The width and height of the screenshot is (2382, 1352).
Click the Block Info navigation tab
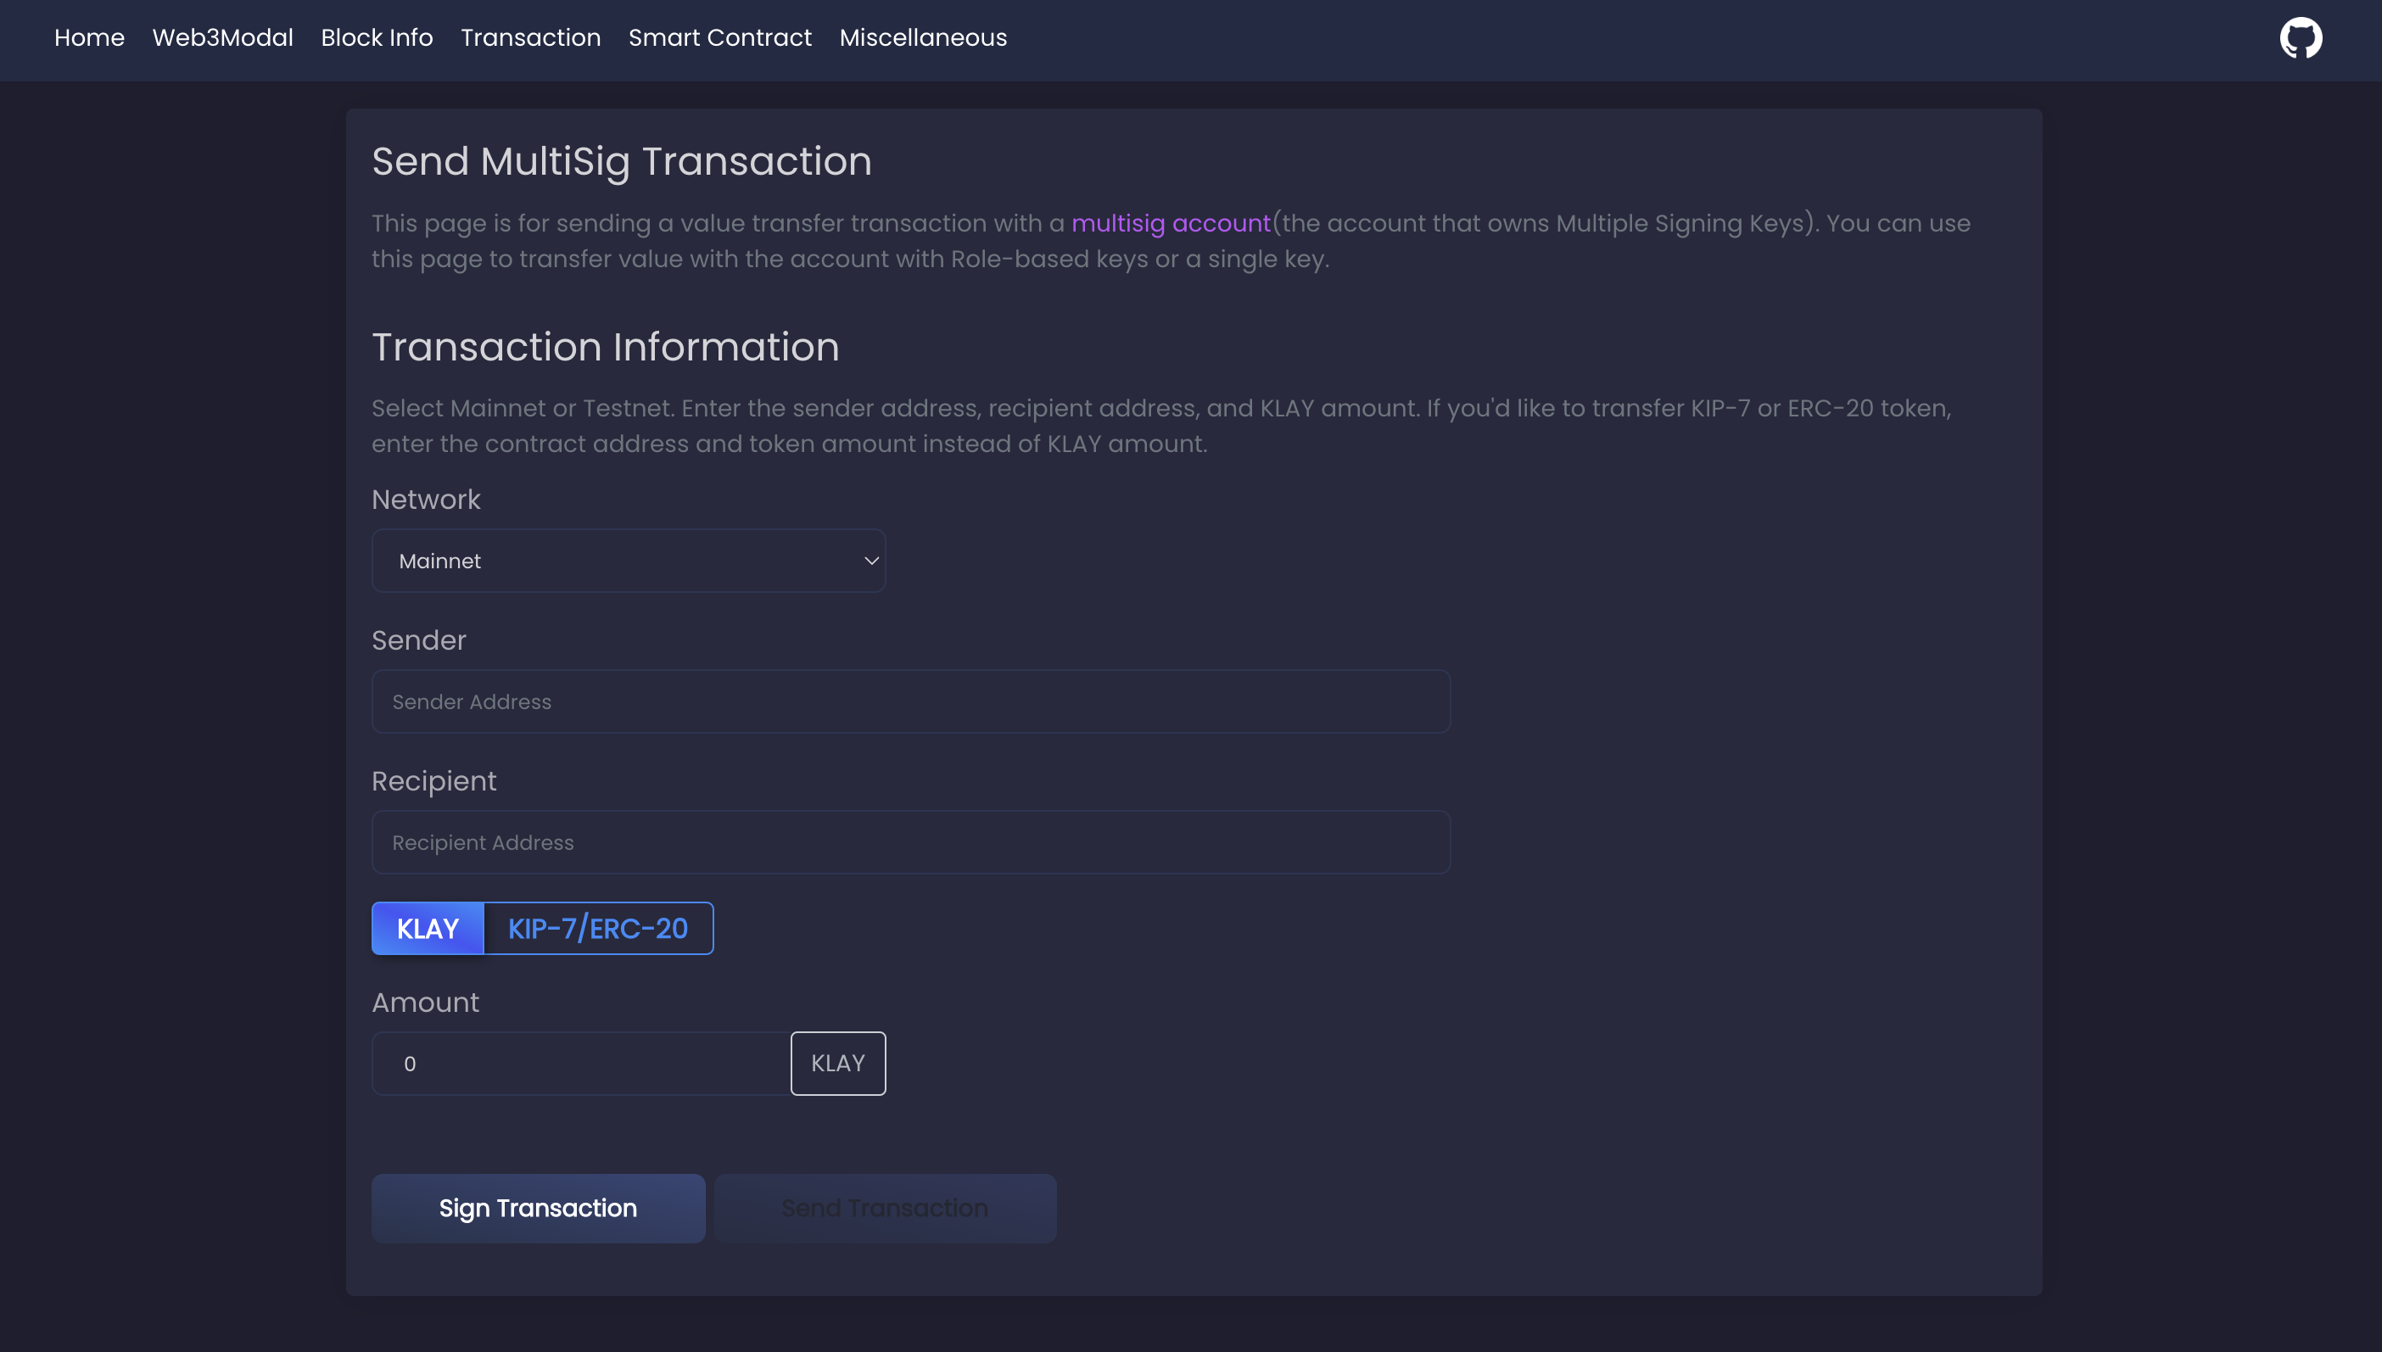377,37
